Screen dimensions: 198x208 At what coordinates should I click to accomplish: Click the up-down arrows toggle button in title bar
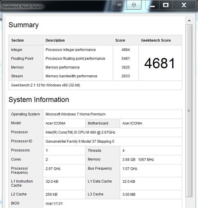(x=134, y=5)
